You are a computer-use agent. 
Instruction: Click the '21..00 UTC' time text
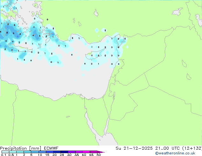[x=168, y=148]
